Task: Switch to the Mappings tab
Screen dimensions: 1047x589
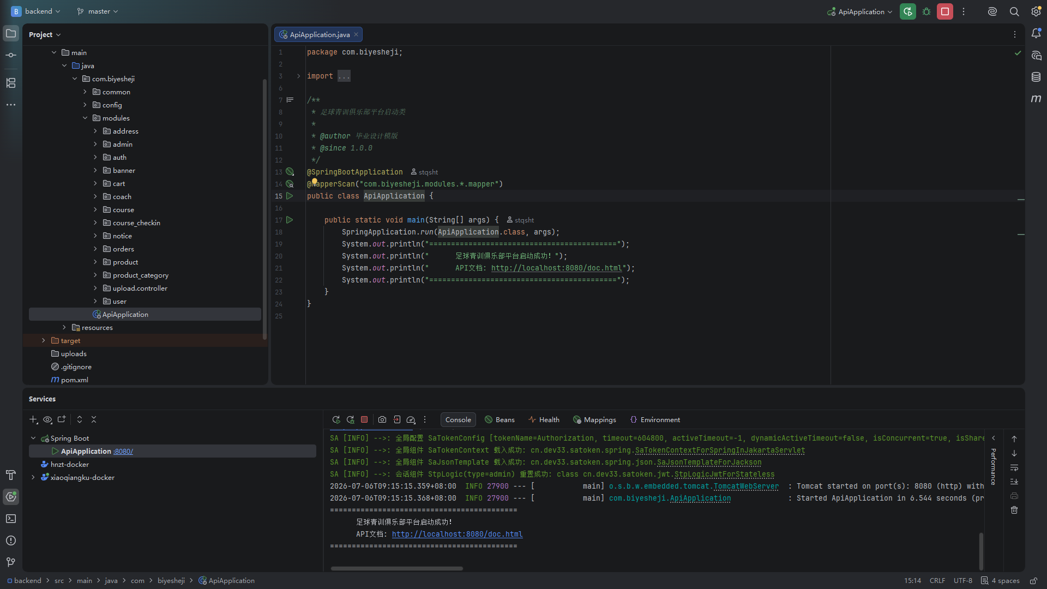Action: coord(594,419)
